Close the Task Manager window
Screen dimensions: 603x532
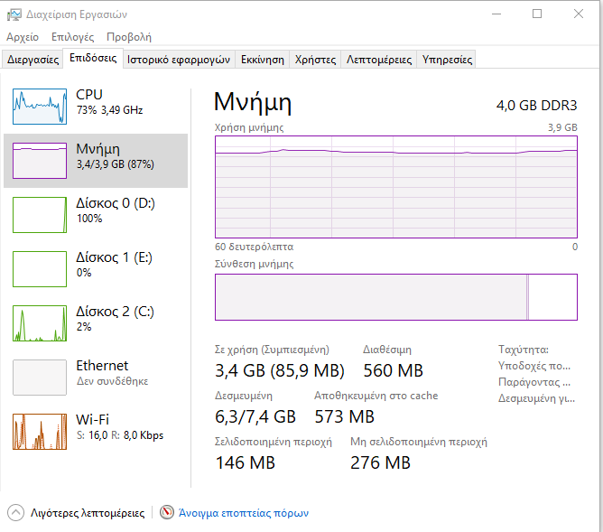click(x=579, y=14)
